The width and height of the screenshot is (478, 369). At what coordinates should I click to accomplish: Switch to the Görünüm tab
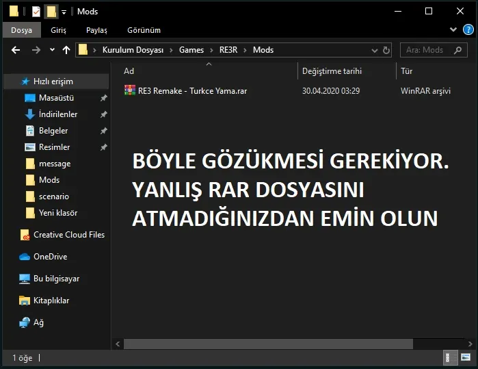pos(144,30)
